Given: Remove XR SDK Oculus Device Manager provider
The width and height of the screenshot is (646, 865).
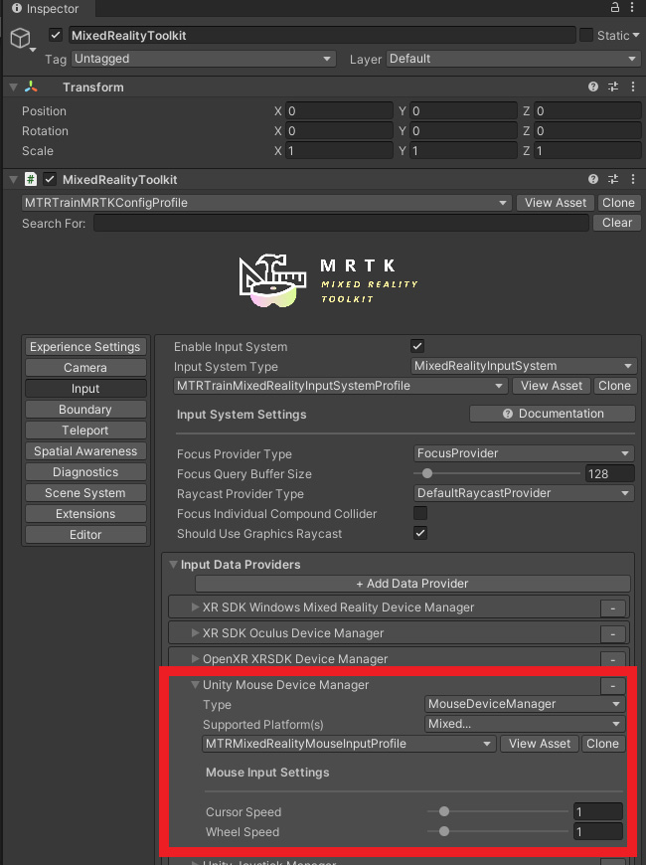Looking at the screenshot, I should pos(613,634).
